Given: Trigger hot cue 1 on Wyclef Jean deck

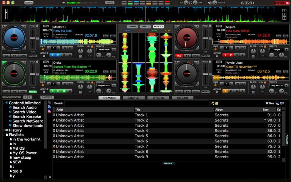Looking at the screenshot, I should tap(225, 91).
